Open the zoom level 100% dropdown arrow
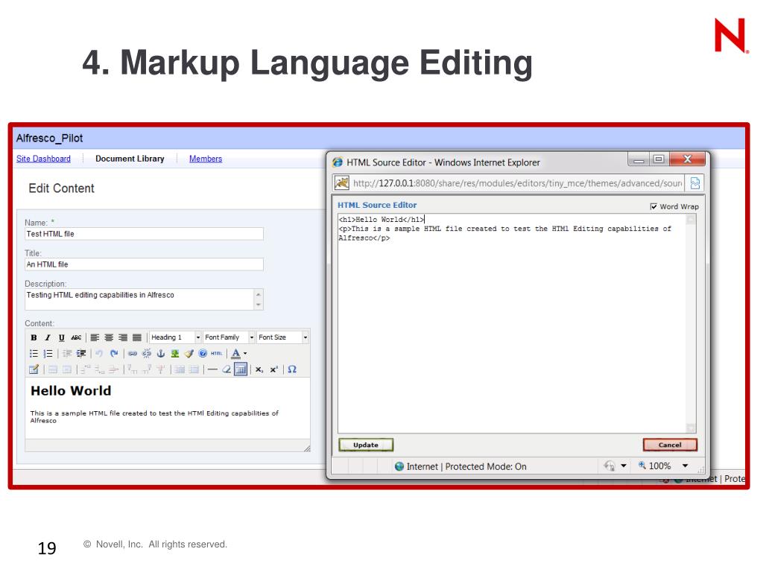763x572 pixels. point(686,466)
